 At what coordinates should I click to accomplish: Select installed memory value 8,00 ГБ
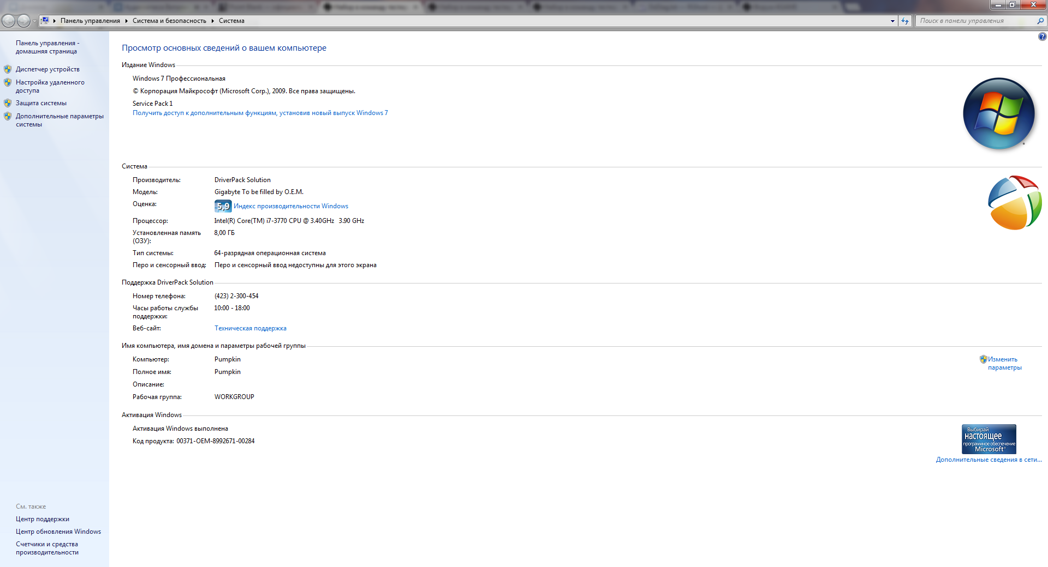point(224,233)
